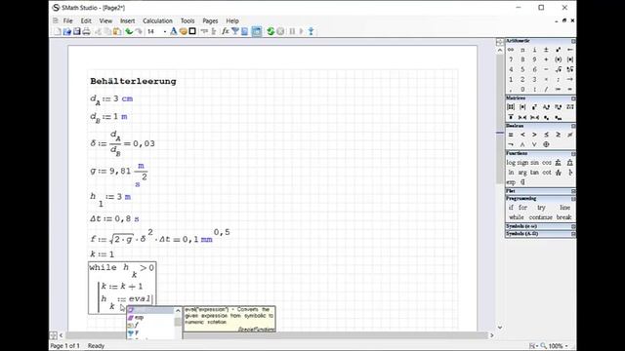The width and height of the screenshot is (625, 351).
Task: Expand the Symbols (α-ω) panel
Action: click(x=573, y=226)
